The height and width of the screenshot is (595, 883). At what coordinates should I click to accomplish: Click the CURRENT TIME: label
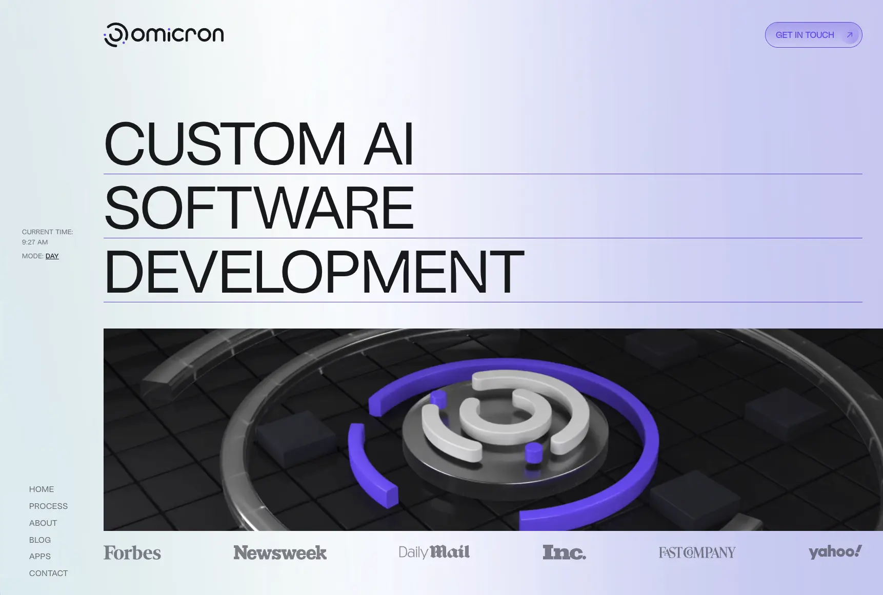pyautogui.click(x=48, y=232)
